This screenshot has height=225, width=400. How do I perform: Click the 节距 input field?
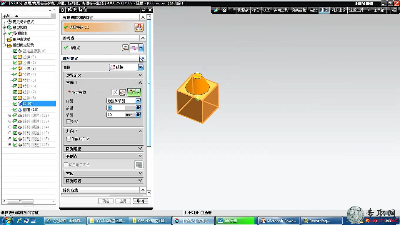pos(116,115)
